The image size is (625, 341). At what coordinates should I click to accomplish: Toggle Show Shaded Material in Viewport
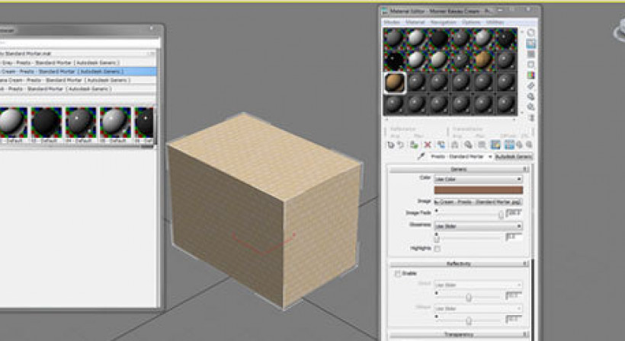pos(495,145)
